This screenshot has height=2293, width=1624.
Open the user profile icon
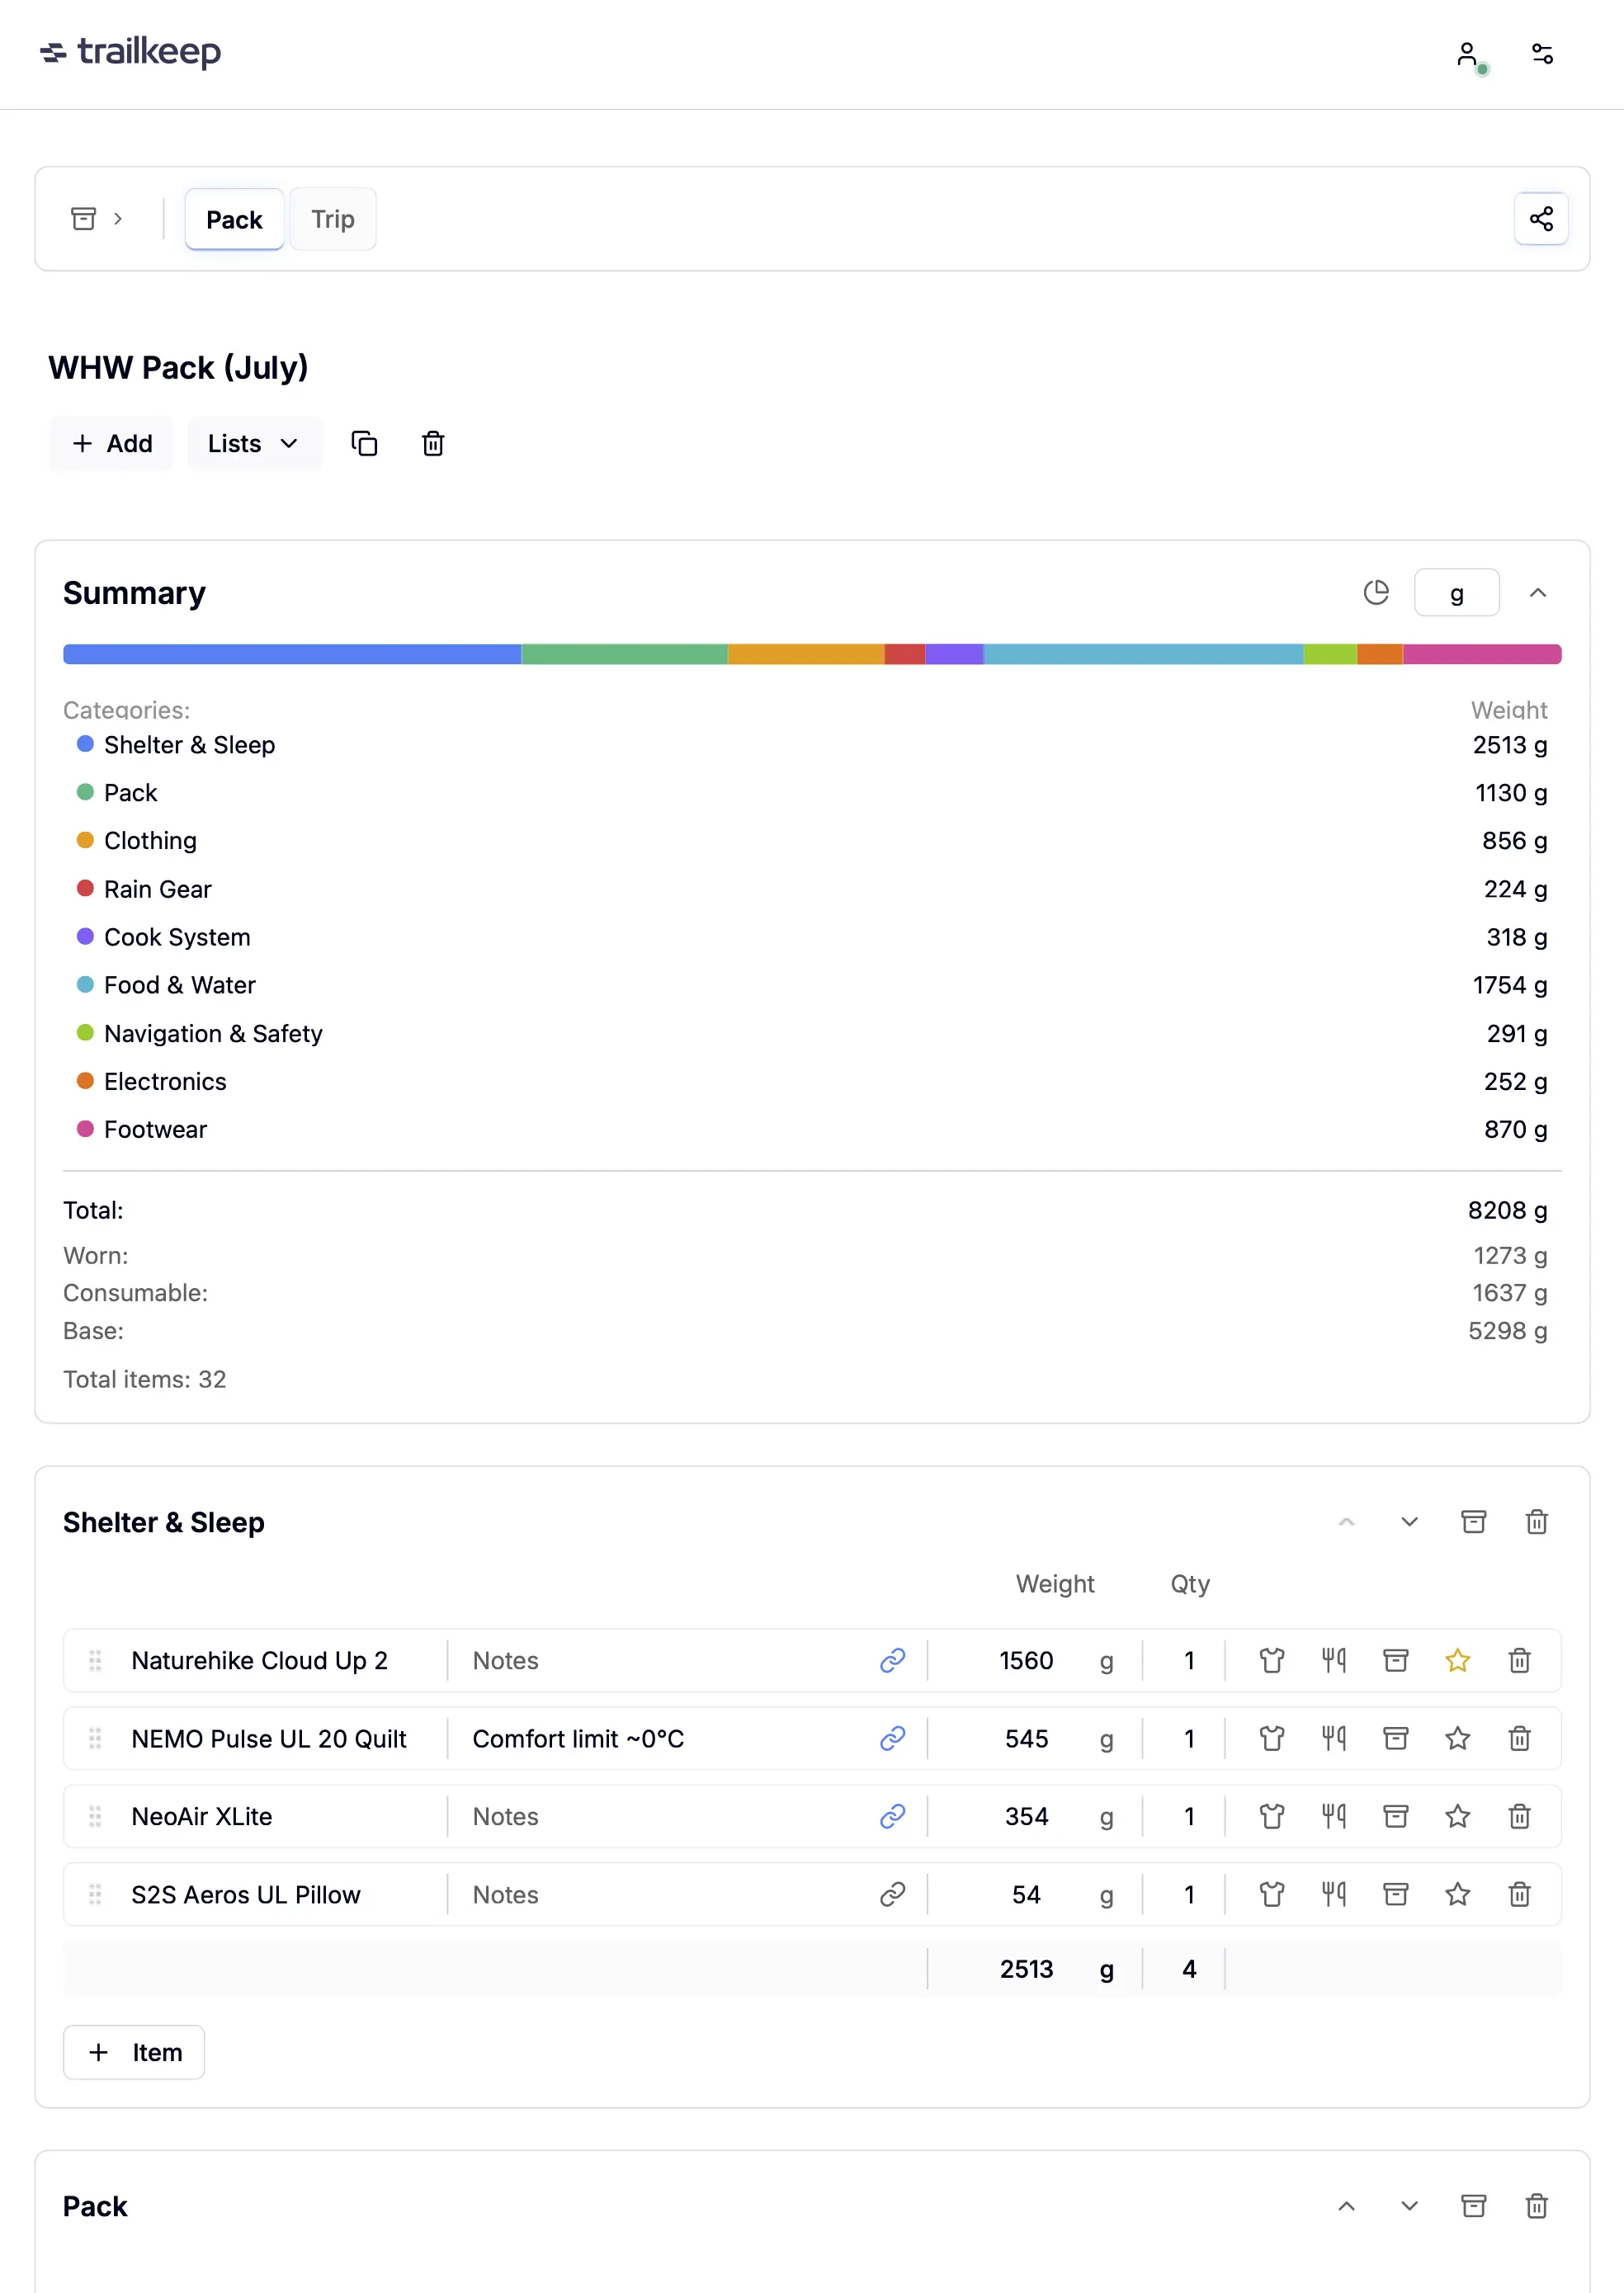[1466, 54]
